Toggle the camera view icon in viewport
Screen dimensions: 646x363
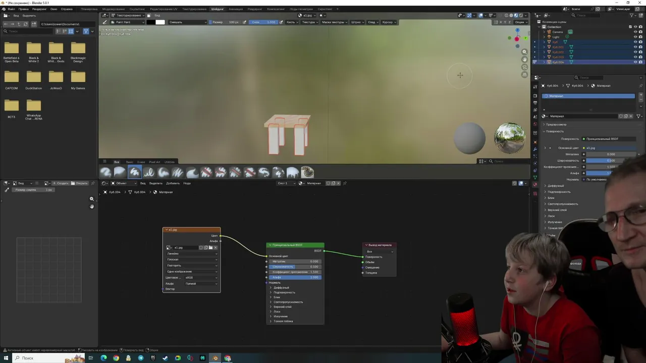524,67
